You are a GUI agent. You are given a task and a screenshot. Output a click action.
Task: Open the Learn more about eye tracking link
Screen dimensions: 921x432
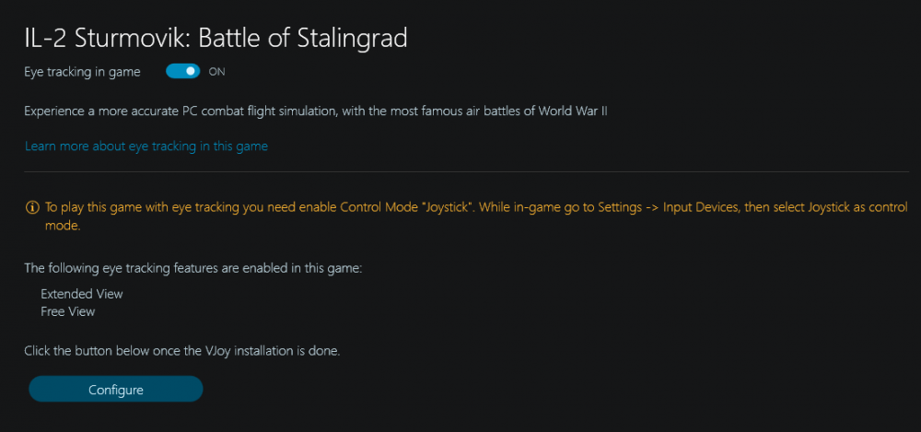click(x=146, y=146)
